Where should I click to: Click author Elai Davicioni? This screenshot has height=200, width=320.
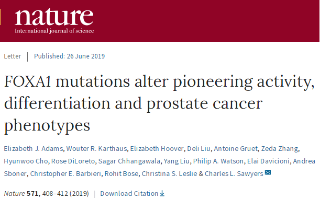[268, 161]
